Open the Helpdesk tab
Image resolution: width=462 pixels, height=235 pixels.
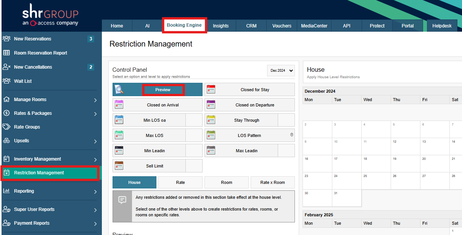(442, 26)
